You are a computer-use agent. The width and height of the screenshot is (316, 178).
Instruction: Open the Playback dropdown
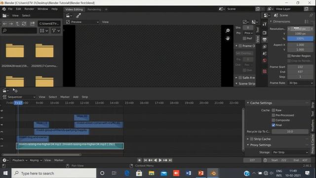pos(20,160)
